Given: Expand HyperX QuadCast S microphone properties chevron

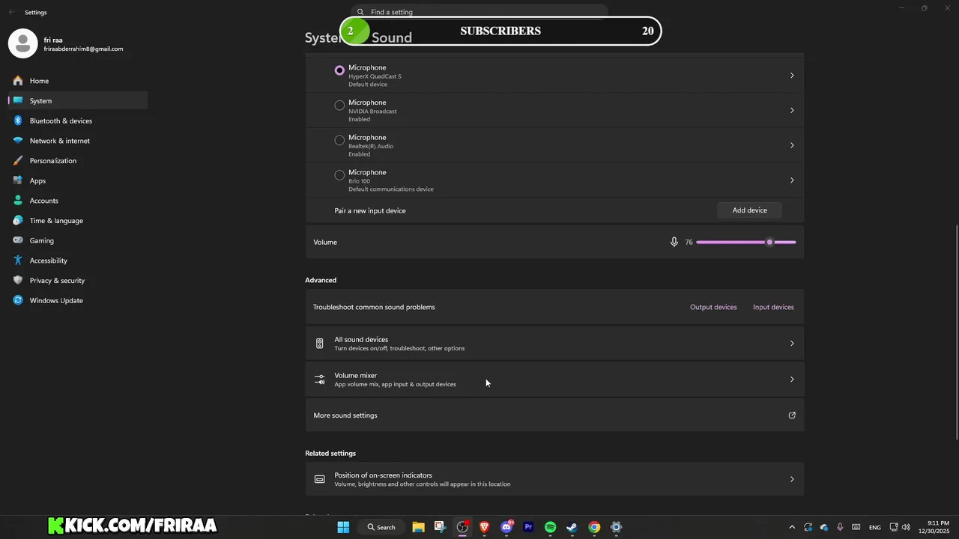Looking at the screenshot, I should tap(792, 76).
